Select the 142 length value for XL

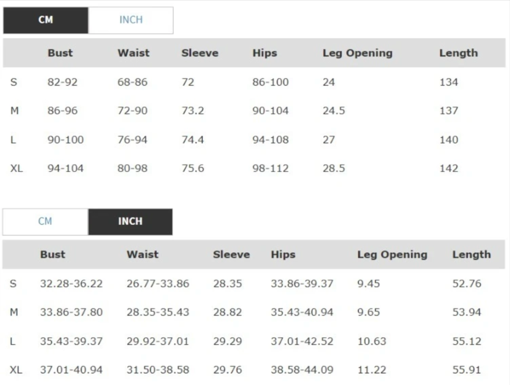click(449, 168)
